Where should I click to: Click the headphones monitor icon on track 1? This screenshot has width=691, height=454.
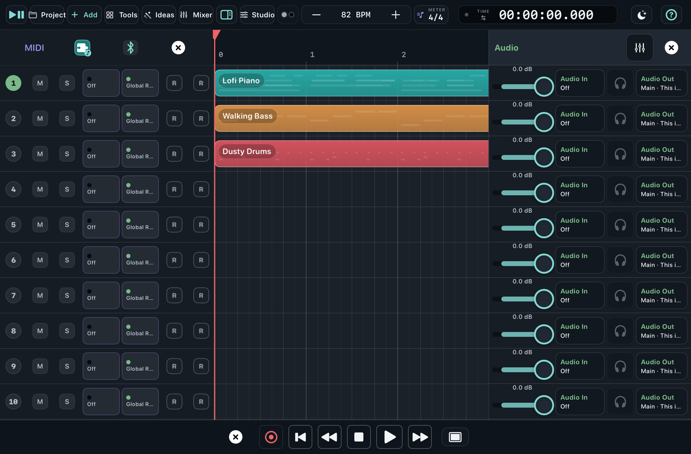[620, 83]
